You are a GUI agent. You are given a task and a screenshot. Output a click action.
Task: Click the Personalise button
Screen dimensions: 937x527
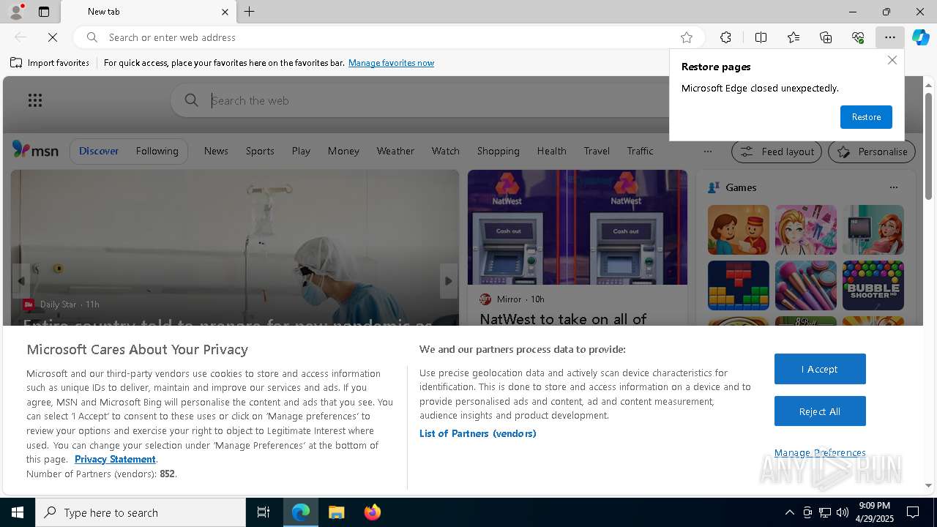872,152
